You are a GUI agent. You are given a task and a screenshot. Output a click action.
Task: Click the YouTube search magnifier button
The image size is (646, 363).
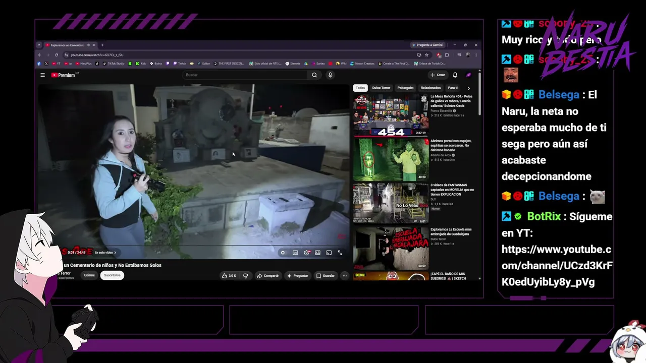[314, 75]
